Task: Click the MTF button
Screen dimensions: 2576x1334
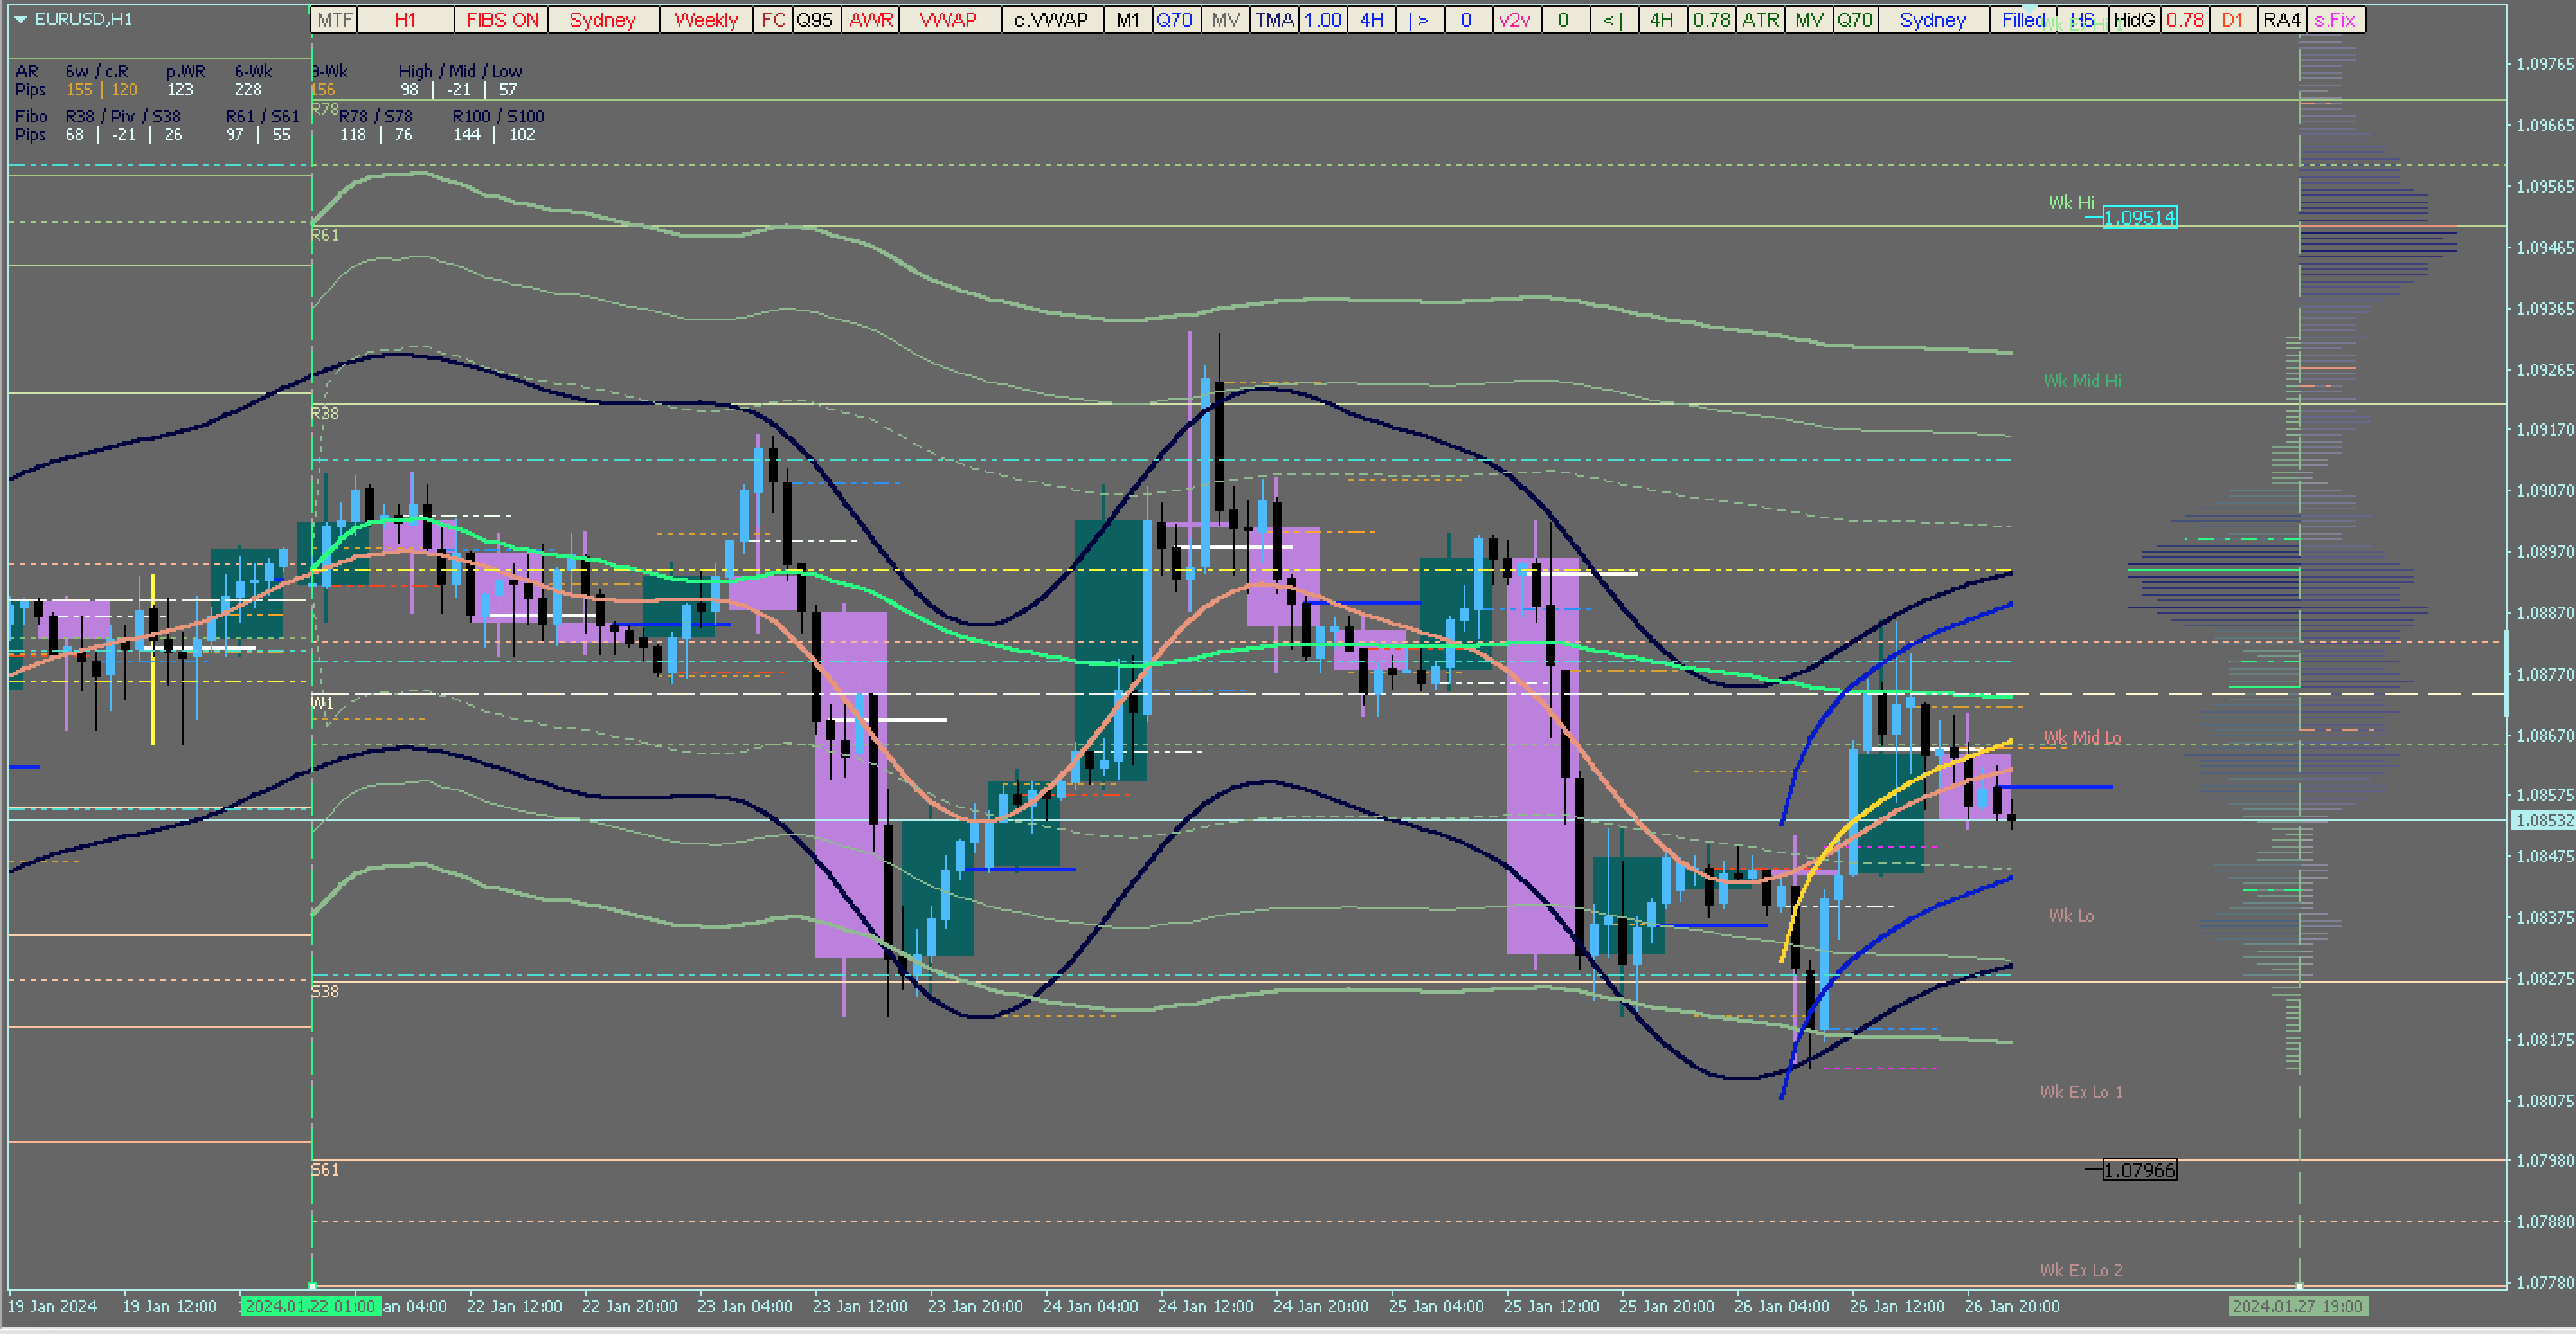Action: 334,20
